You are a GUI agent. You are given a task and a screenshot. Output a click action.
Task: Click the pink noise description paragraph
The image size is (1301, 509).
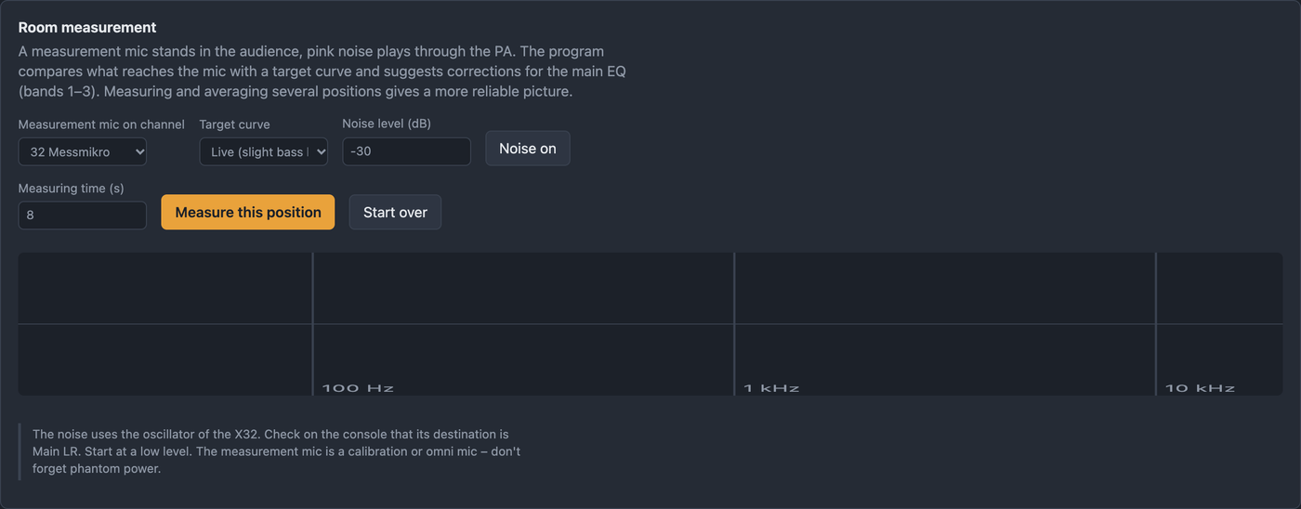[x=322, y=72]
